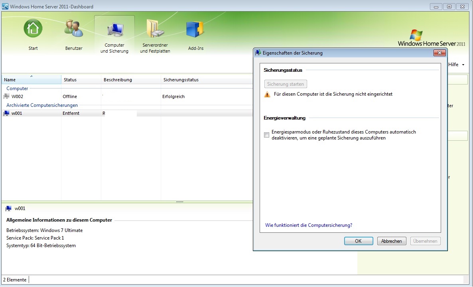Click the pane splitter grip above details

(x=179, y=202)
